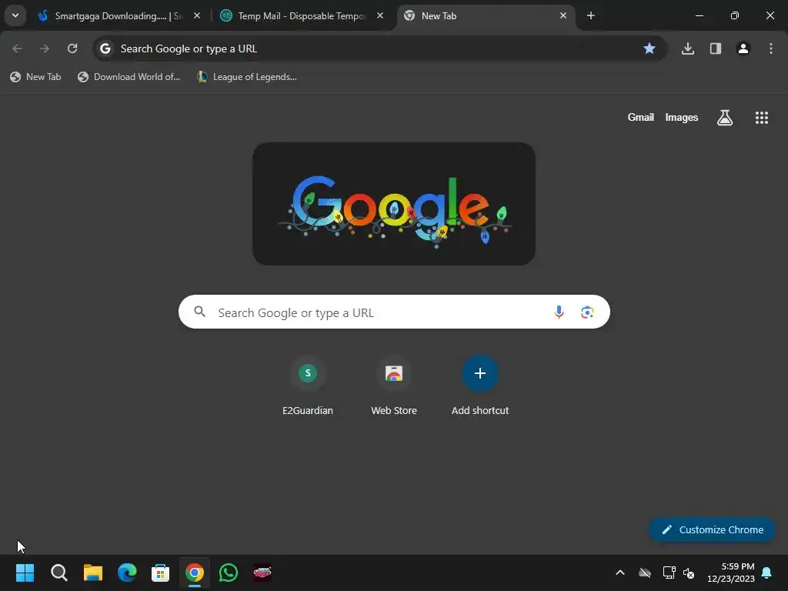This screenshot has width=788, height=591.
Task: Open the network display tray icon
Action: 669,573
